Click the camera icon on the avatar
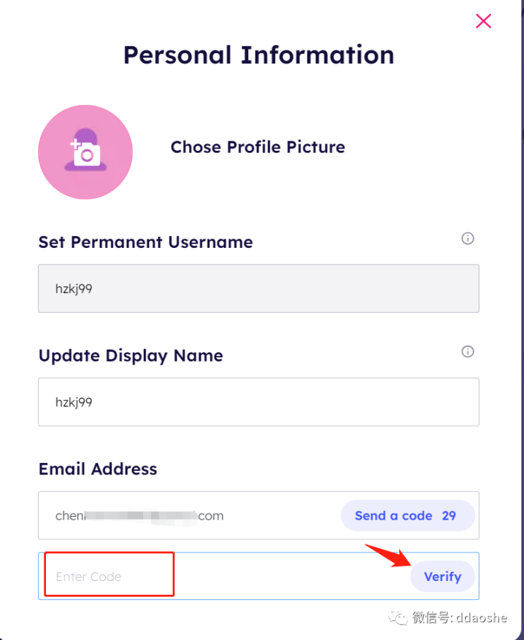Image resolution: width=524 pixels, height=640 pixels. (x=85, y=153)
